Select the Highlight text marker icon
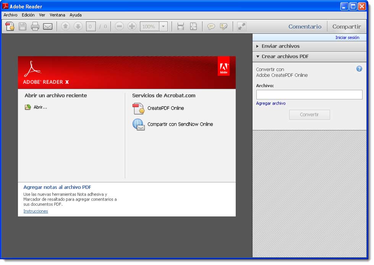The width and height of the screenshot is (374, 265). click(224, 26)
